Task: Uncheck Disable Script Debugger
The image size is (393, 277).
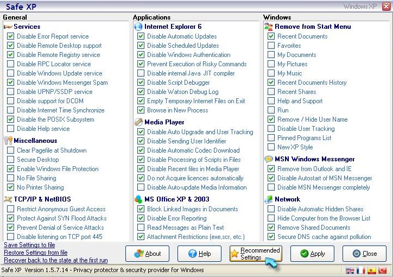Action: point(141,82)
